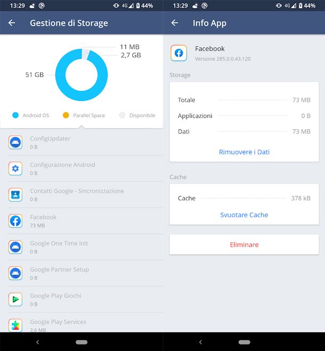Click Svuotare Cache button
This screenshot has width=325, height=351.
pyautogui.click(x=244, y=215)
